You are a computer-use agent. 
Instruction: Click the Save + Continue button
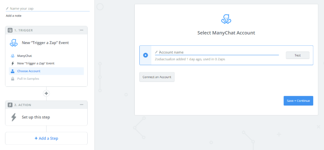pyautogui.click(x=298, y=101)
